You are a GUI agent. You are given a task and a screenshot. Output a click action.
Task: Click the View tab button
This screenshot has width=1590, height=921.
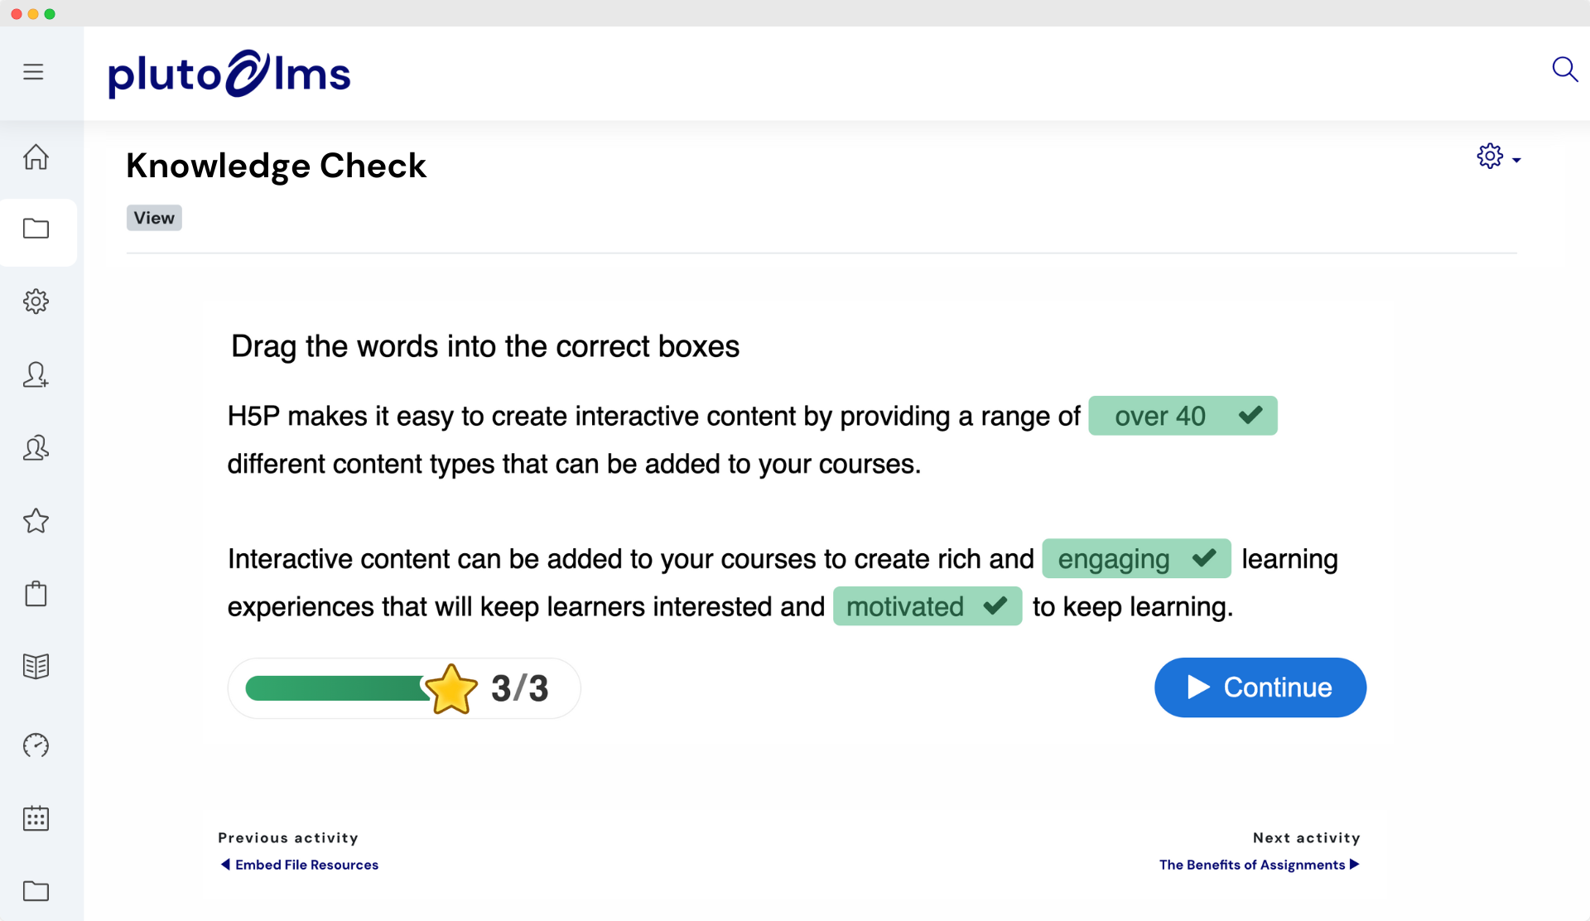[153, 216]
